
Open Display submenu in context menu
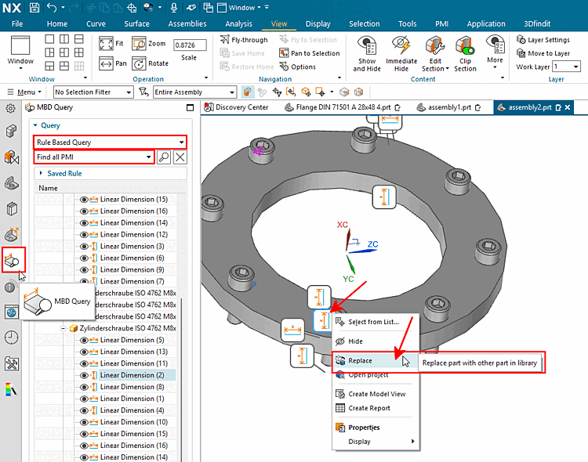tap(376, 442)
